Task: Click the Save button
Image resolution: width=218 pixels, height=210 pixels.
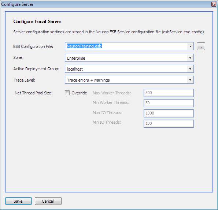Action: 18,201
